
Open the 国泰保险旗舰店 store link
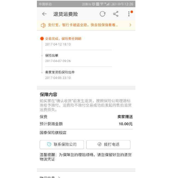coord(53,133)
